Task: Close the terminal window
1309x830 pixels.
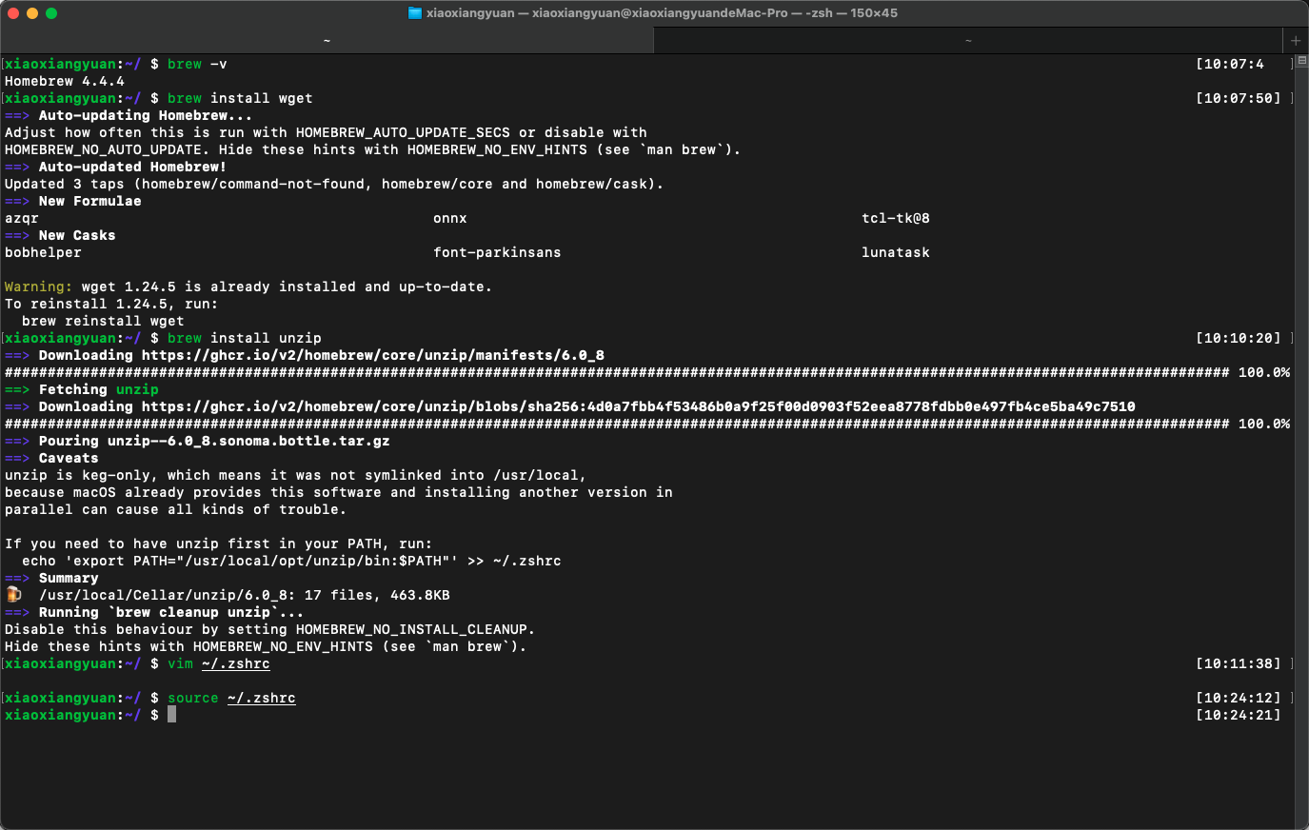Action: [13, 13]
